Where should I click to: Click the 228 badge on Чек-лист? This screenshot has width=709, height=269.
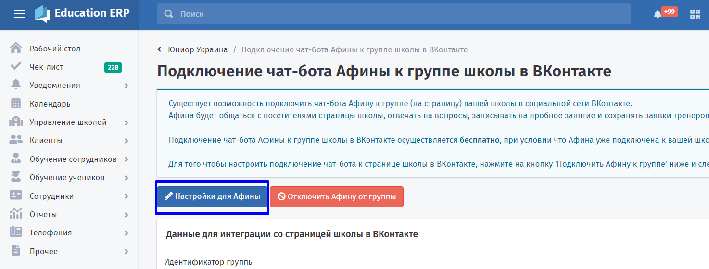point(113,67)
